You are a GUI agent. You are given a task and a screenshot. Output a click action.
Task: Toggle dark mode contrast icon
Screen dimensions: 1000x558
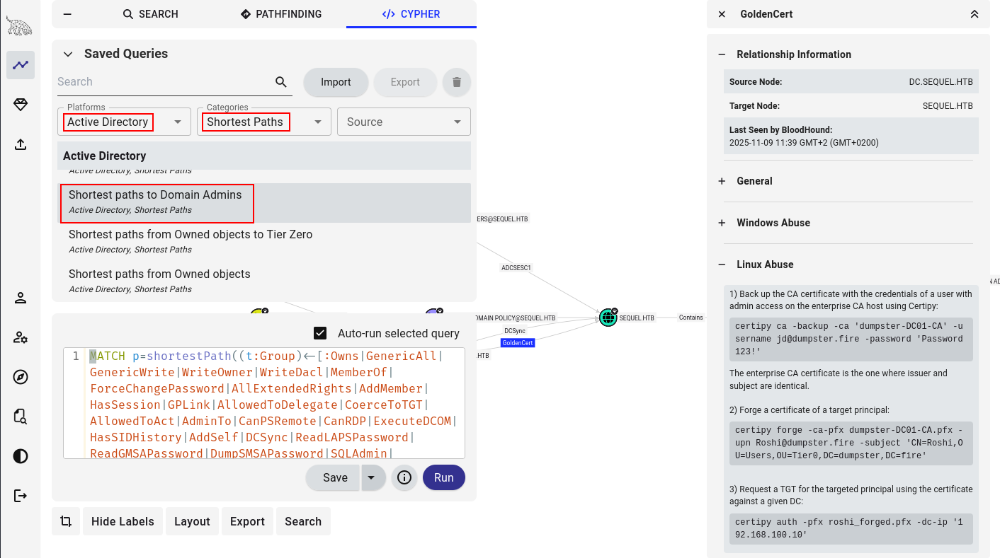(x=21, y=456)
